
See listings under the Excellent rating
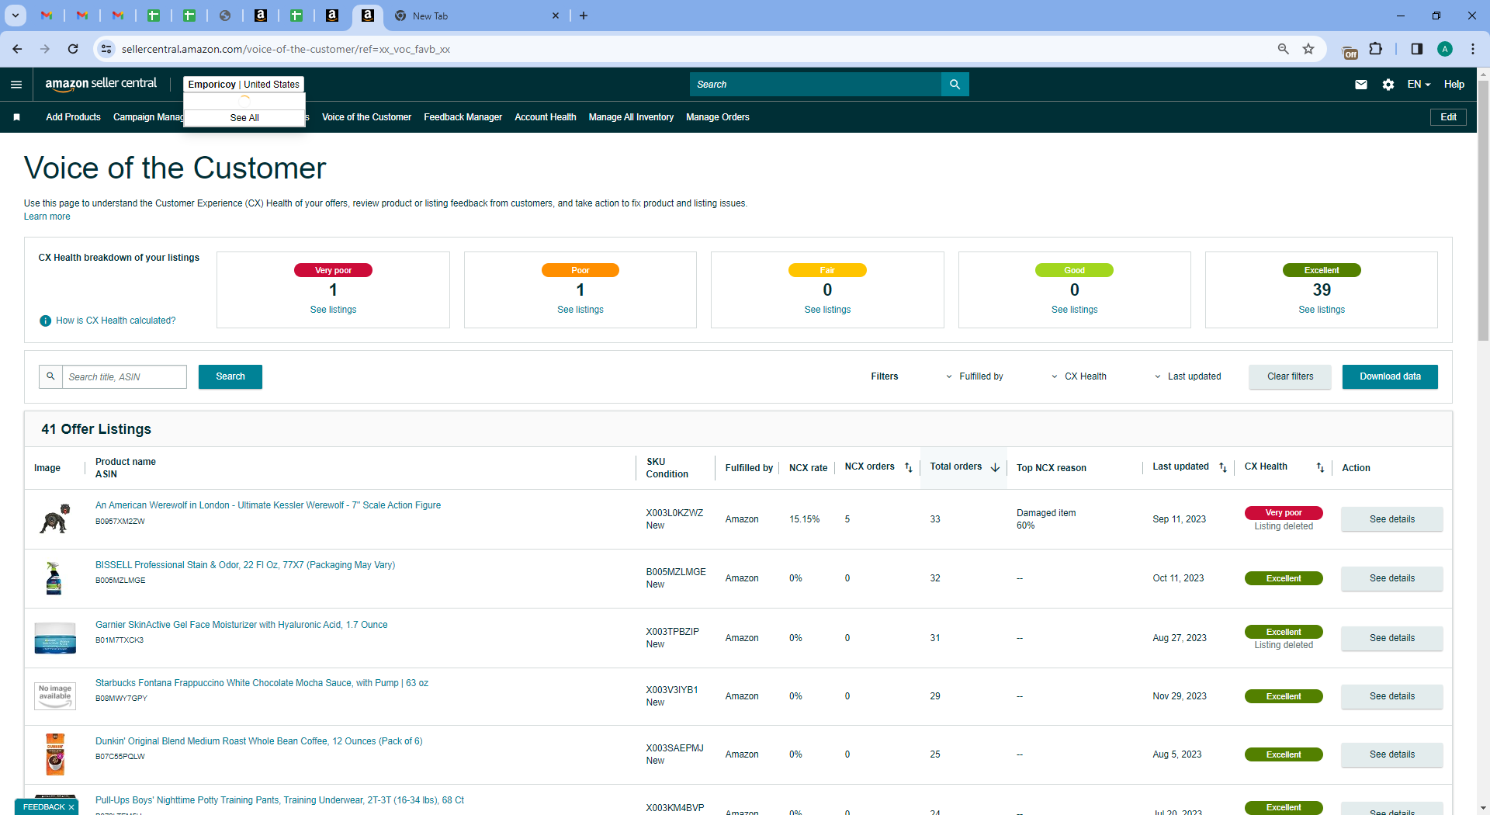tap(1322, 310)
